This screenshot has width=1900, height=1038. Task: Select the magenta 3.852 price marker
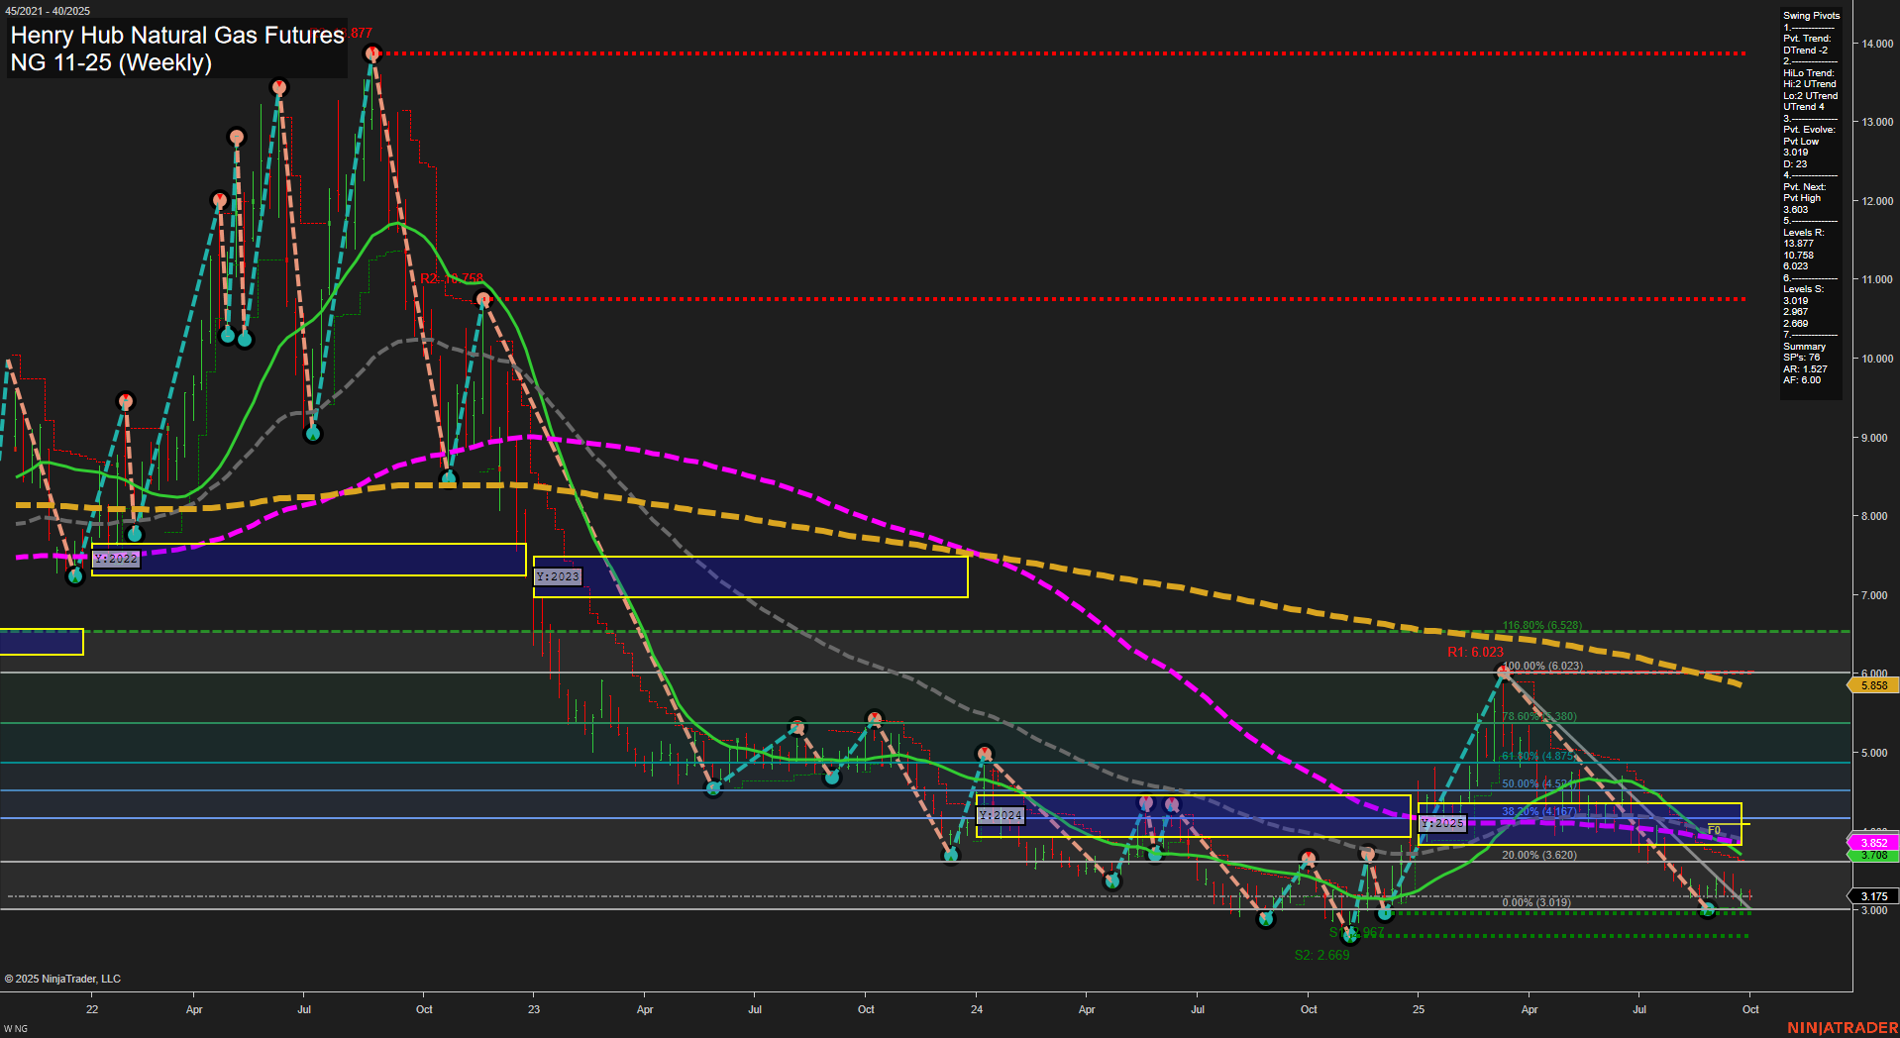(x=1872, y=842)
